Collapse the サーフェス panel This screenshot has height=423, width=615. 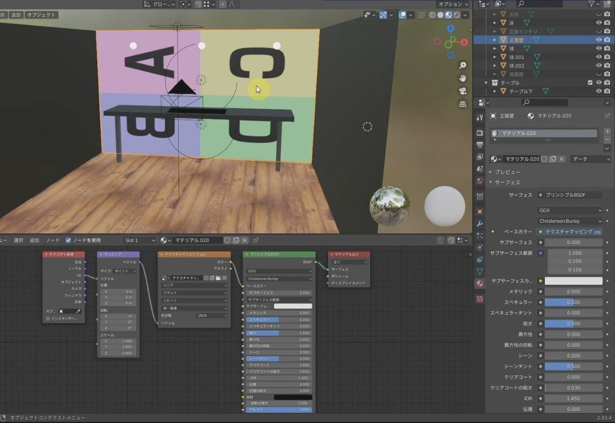tap(491, 182)
